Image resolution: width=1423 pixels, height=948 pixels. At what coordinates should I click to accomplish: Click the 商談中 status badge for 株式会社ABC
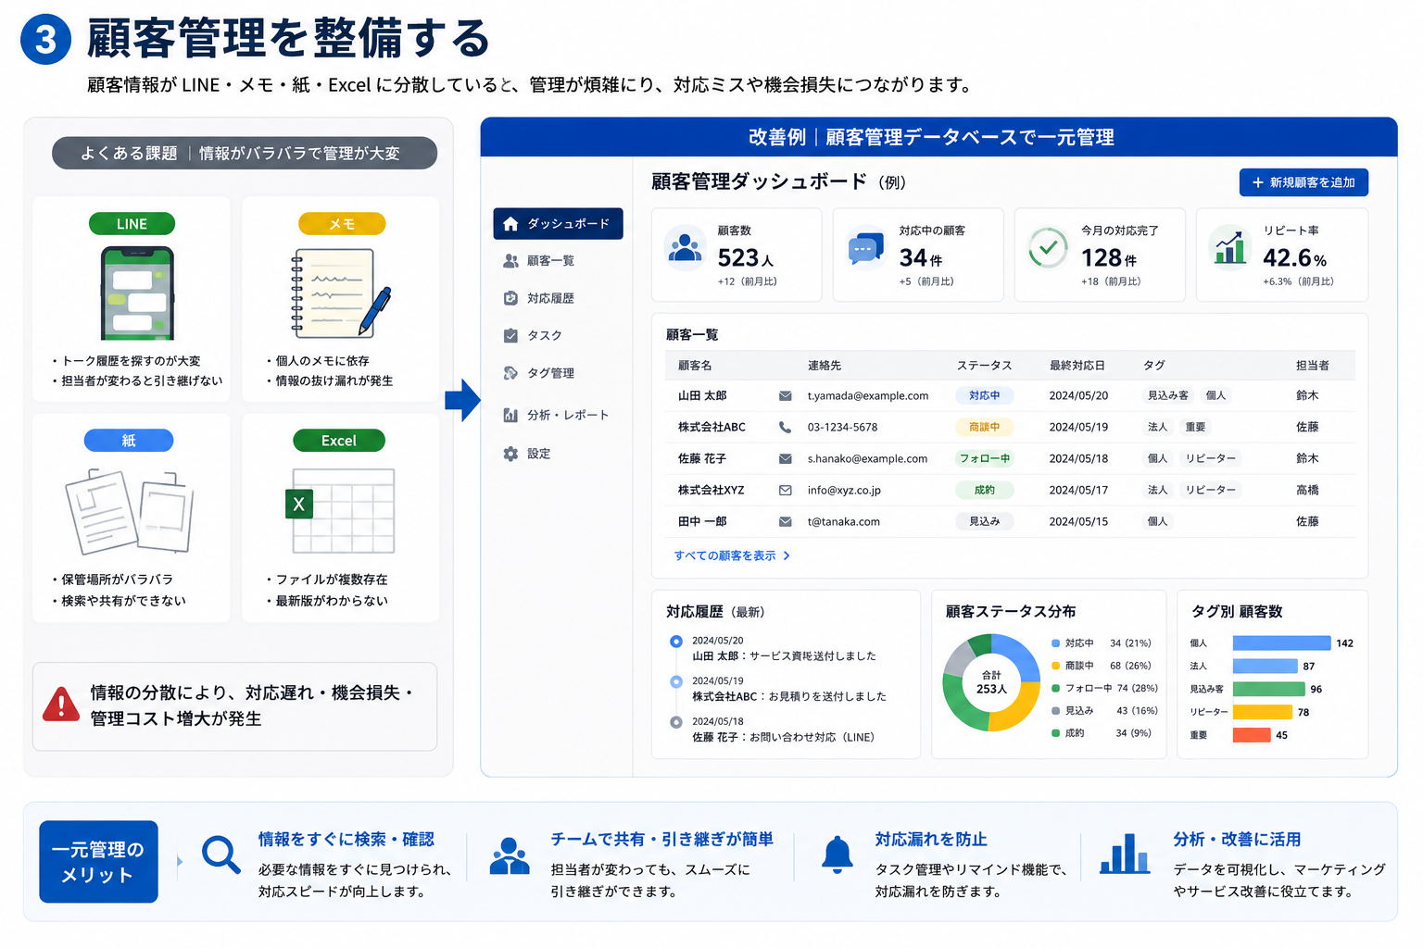(x=985, y=427)
